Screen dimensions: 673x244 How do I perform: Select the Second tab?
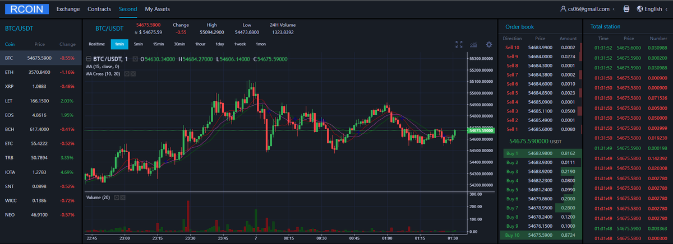[128, 9]
